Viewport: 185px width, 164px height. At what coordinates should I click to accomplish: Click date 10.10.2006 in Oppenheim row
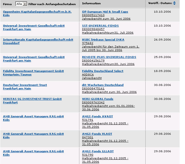point(162,12)
